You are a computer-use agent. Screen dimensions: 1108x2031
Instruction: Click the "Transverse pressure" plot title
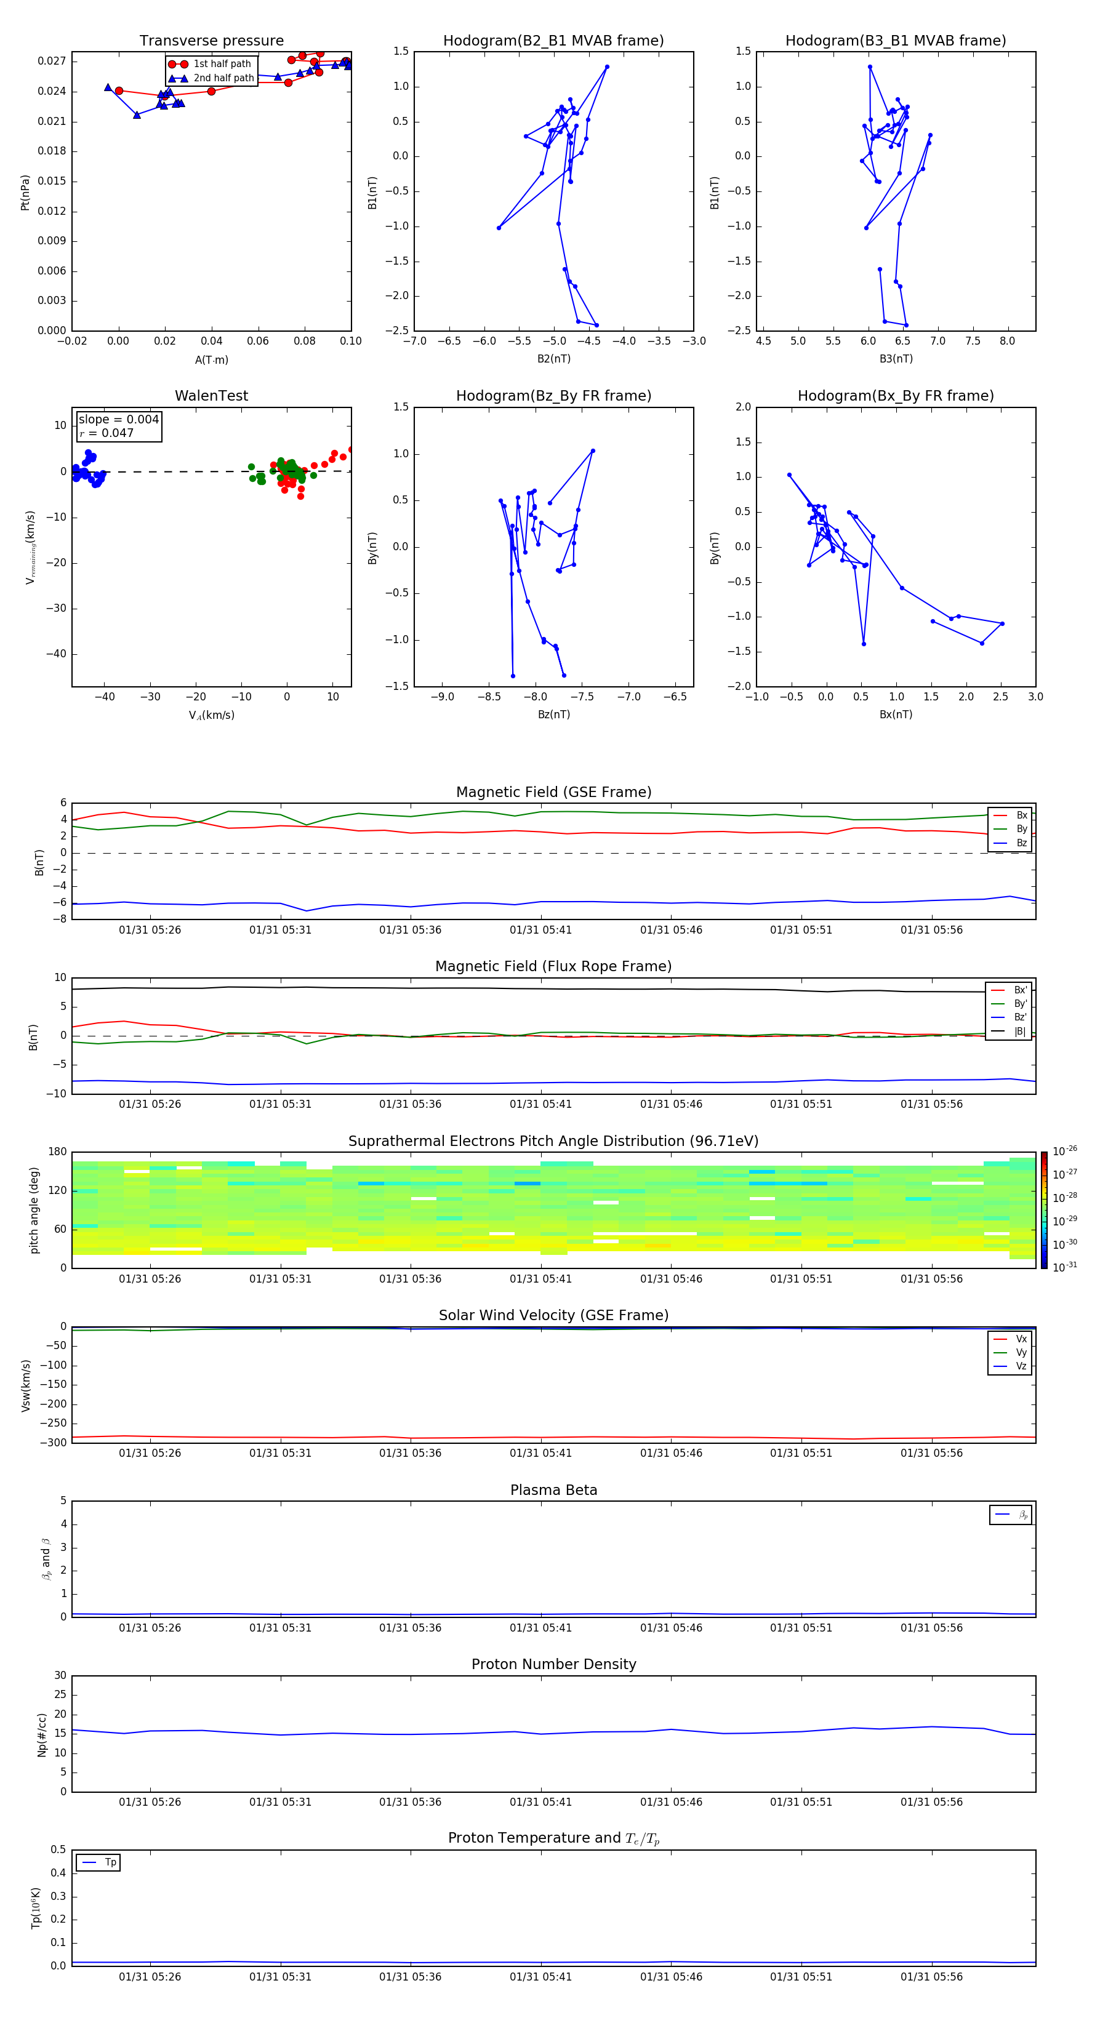211,41
